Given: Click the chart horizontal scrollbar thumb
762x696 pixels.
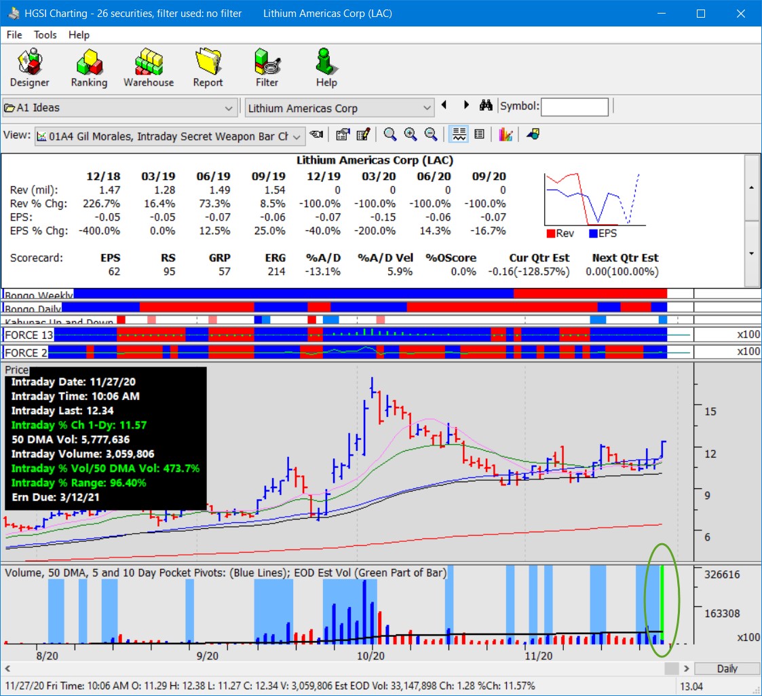Looking at the screenshot, I should click(x=671, y=669).
